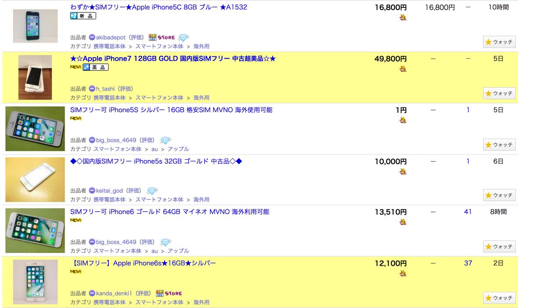Open the Apple iPhone6s 16GB シルバー listing title
540x308 pixels.
143,263
